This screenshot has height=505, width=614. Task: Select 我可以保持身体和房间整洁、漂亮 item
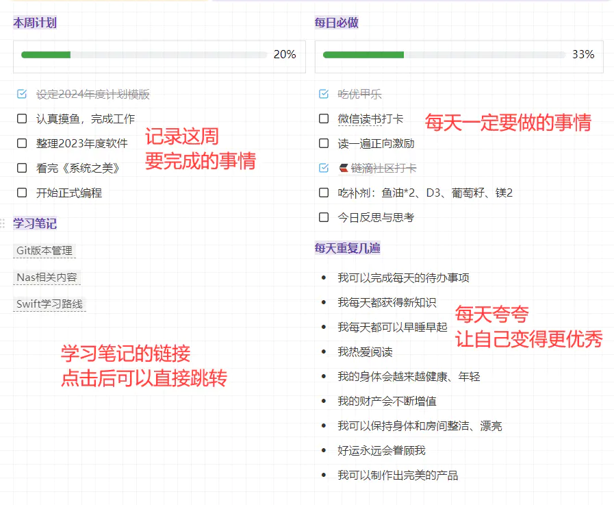(x=420, y=426)
